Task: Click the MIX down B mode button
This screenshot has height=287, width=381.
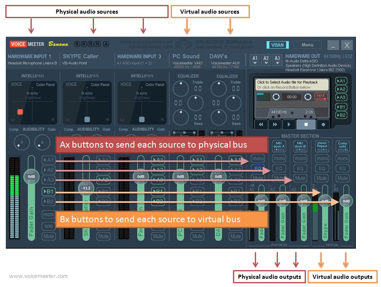Action: click(x=300, y=146)
